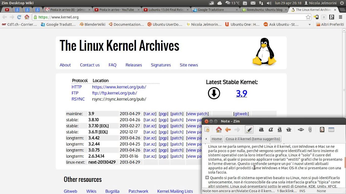The height and width of the screenshot is (194, 346).
Task: Click '1 Backlink...' in Zim status bar
Action: [287, 191]
